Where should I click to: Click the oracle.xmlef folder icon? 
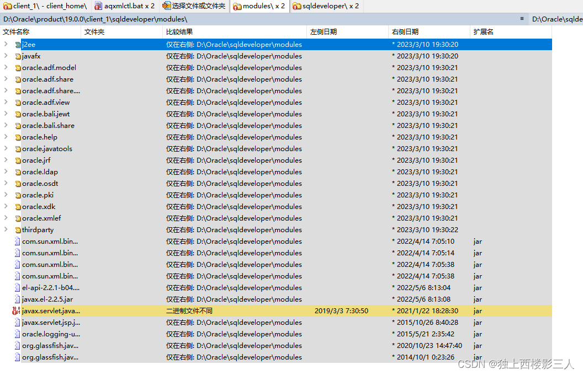(18, 218)
